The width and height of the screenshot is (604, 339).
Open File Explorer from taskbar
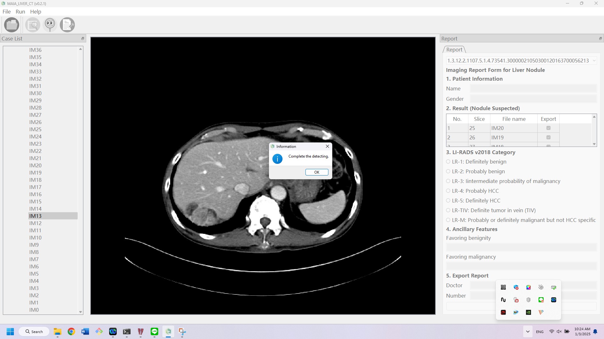point(57,331)
